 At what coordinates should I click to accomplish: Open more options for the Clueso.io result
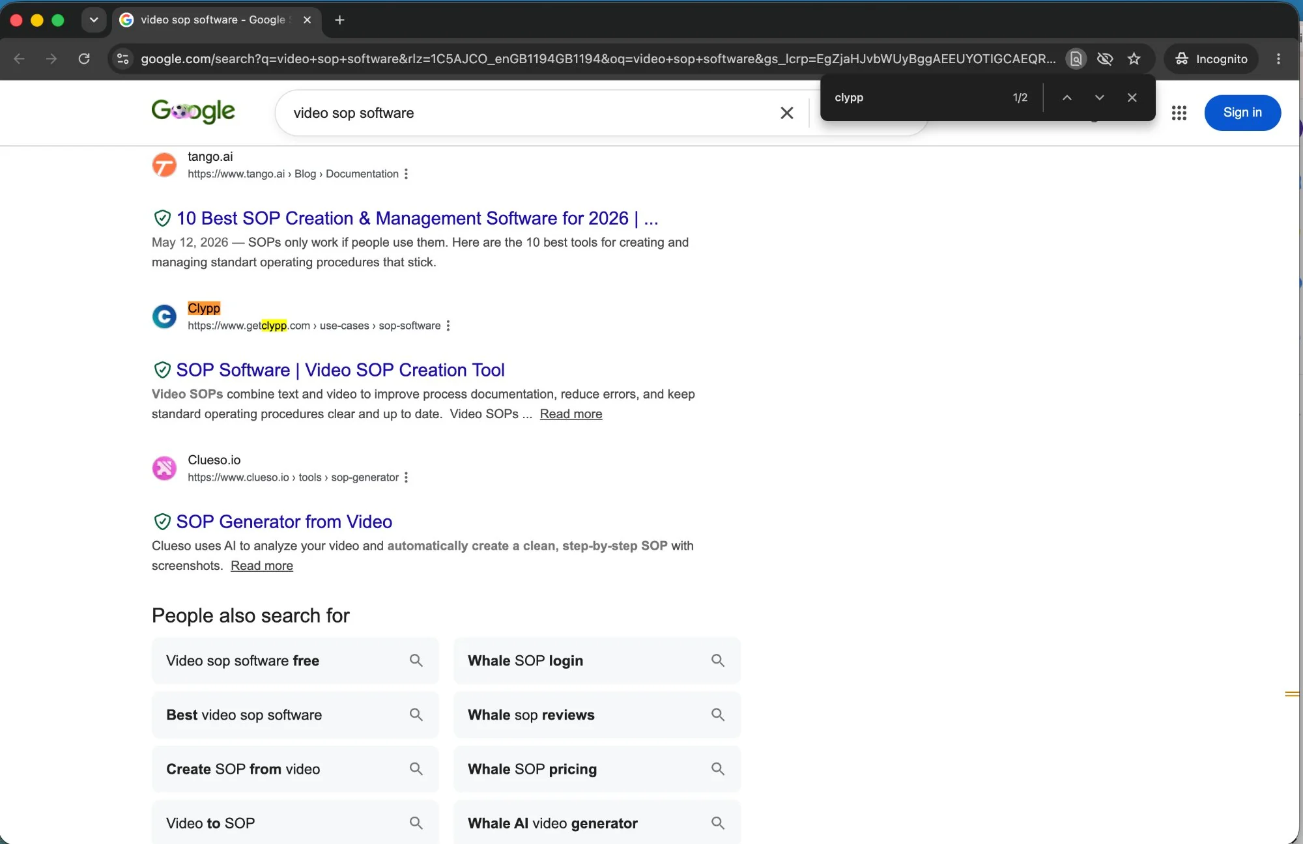coord(406,477)
